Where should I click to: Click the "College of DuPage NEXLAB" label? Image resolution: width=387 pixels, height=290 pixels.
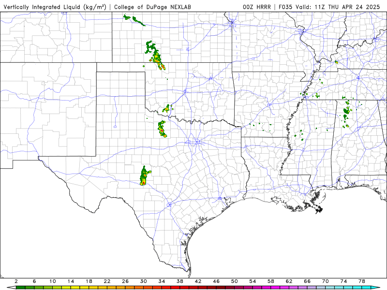tap(152, 7)
